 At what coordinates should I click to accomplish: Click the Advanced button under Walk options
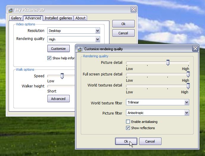58,99
